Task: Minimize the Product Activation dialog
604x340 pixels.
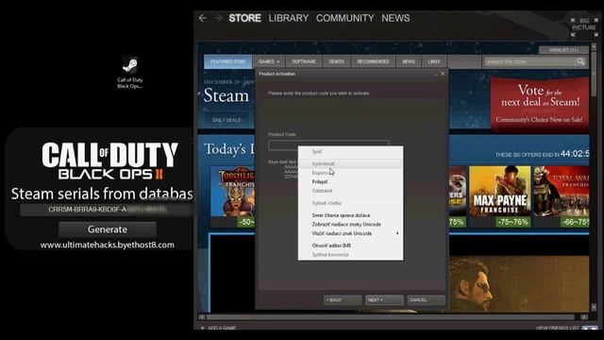Action: (436, 74)
